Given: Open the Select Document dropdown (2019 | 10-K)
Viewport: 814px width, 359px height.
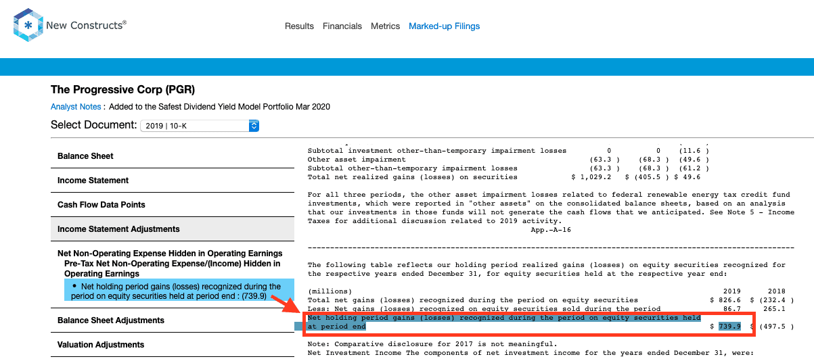Looking at the screenshot, I should (200, 126).
